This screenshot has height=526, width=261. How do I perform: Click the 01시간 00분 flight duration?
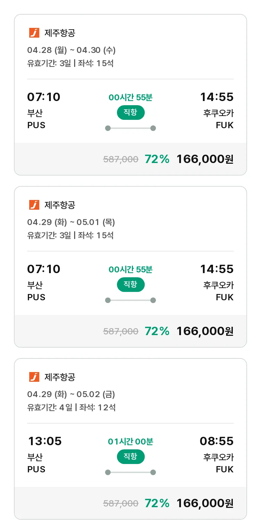tap(130, 442)
